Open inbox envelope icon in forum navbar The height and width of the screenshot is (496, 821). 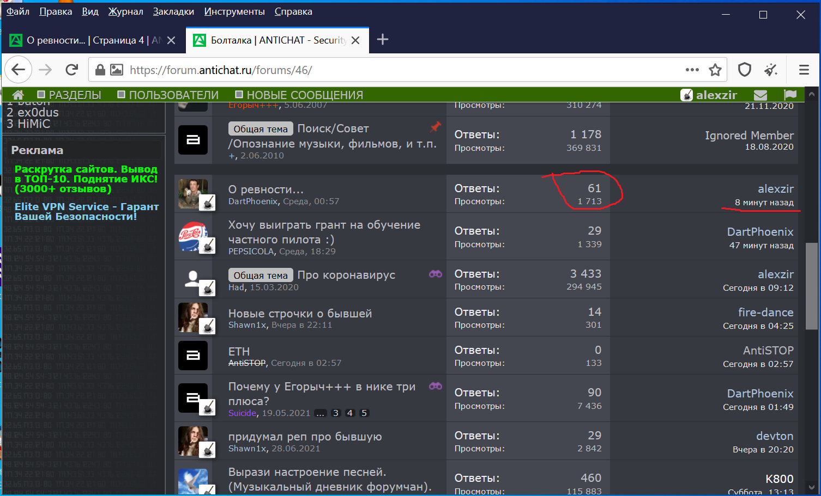[760, 95]
